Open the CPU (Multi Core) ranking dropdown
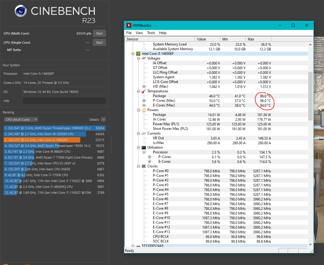This screenshot has width=324, height=265. pos(21,120)
